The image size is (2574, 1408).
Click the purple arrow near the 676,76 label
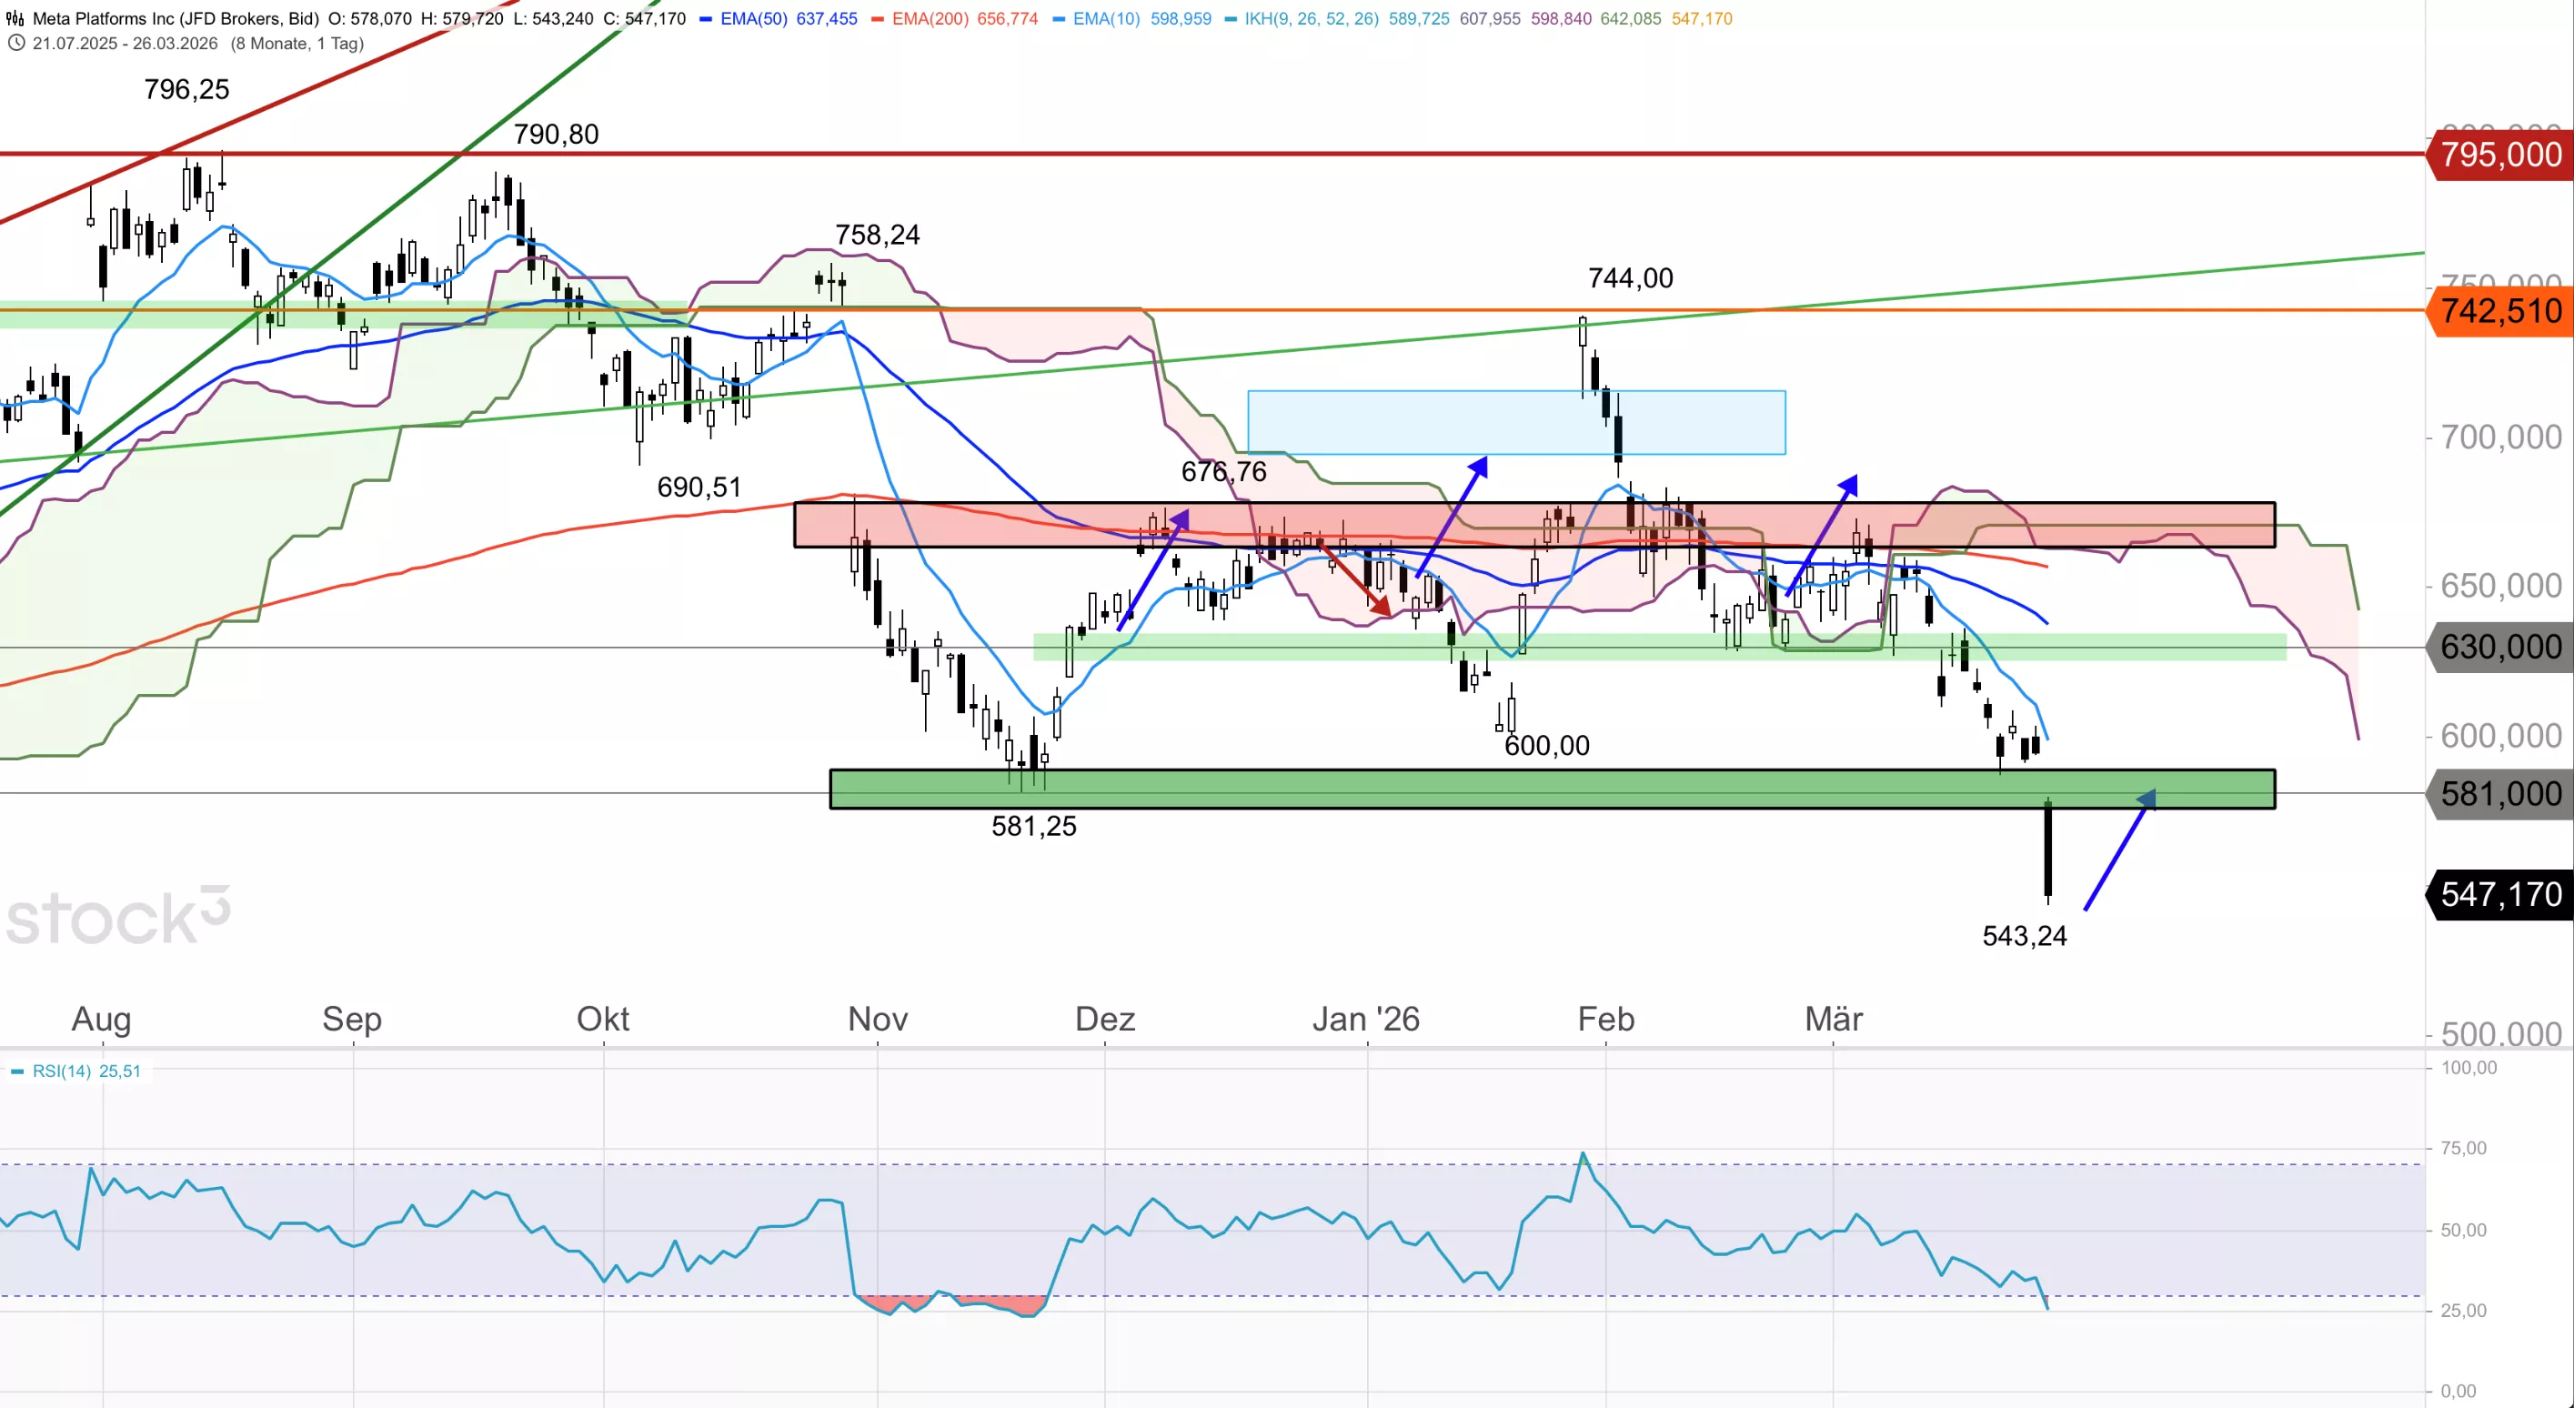1153,569
